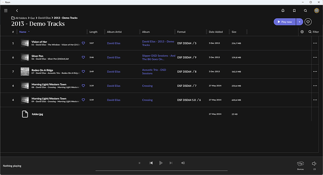Click the Play now button
Screen dimensions: 323x175
[285, 22]
